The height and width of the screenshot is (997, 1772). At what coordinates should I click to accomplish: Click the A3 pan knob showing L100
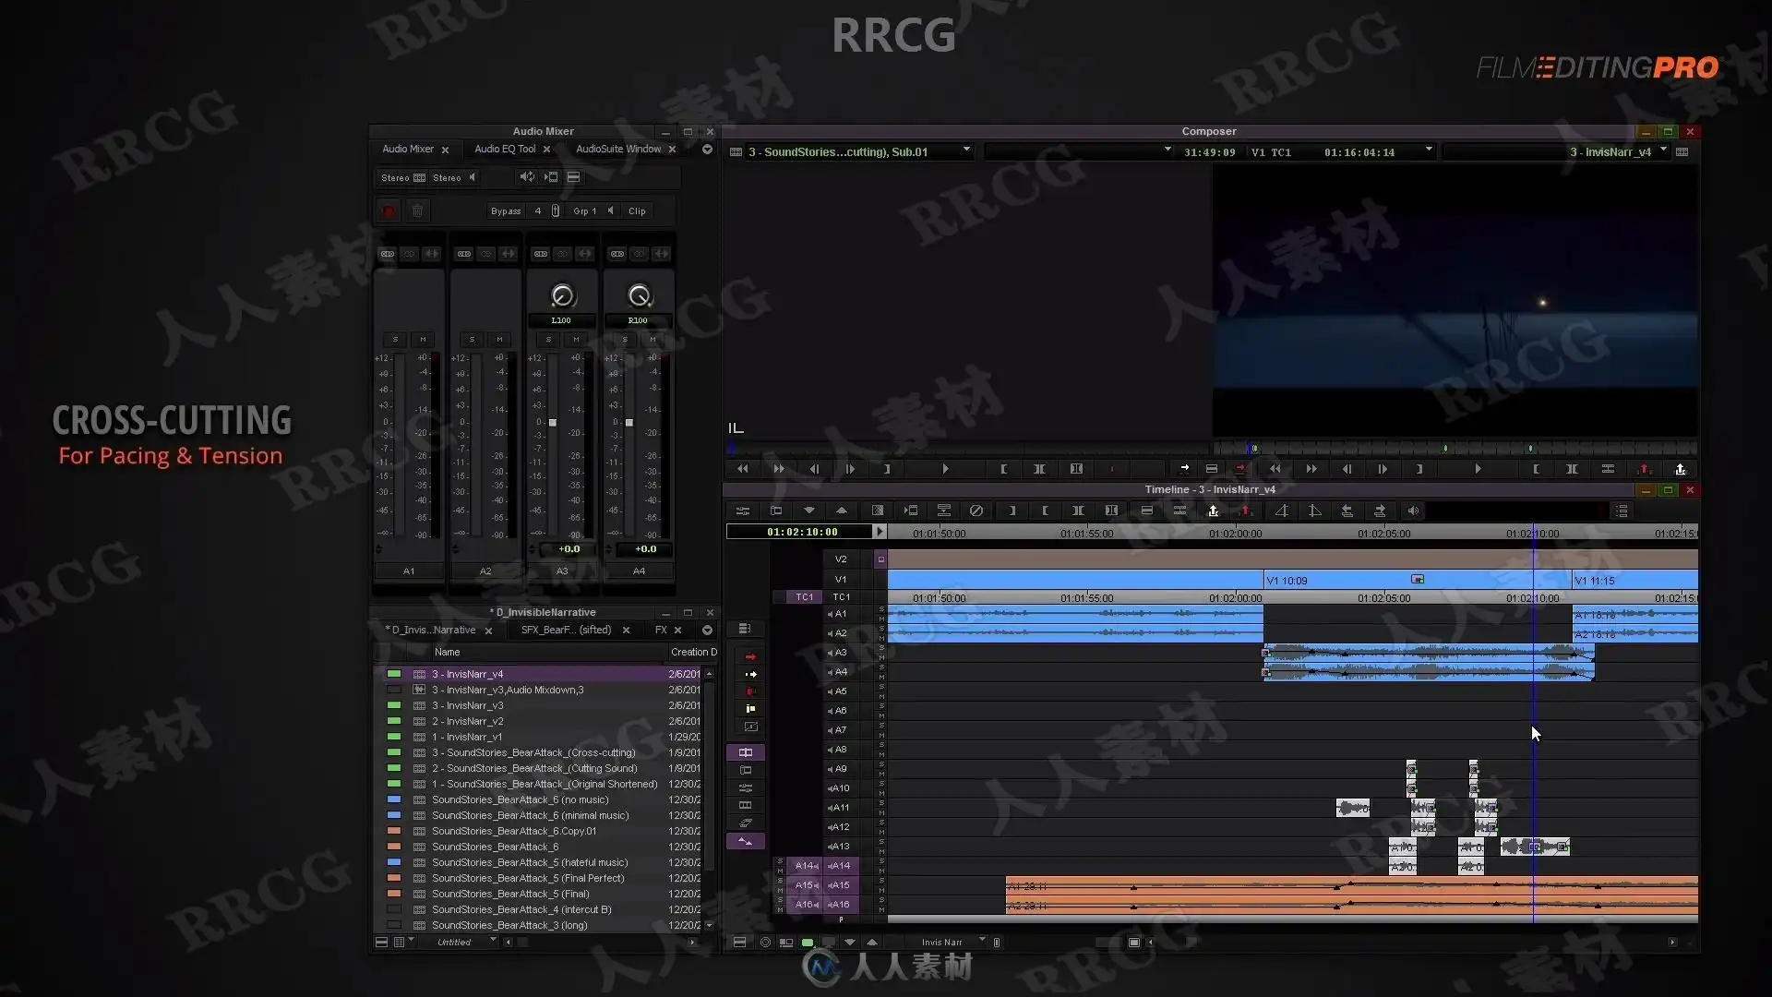(562, 295)
